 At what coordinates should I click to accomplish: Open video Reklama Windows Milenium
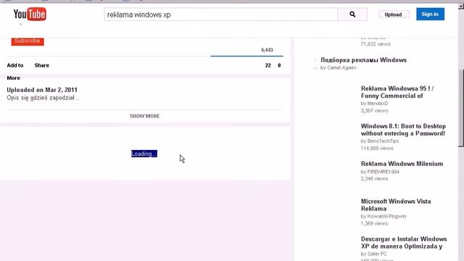[x=402, y=164]
